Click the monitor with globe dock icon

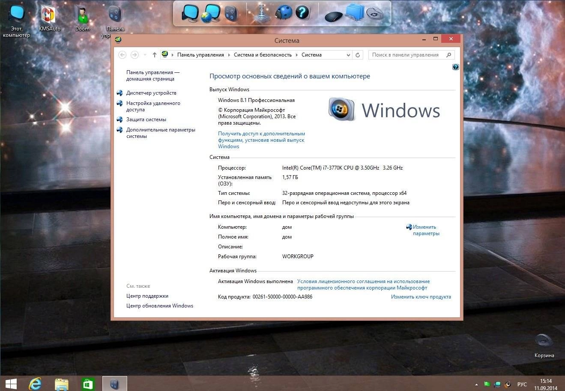click(211, 13)
